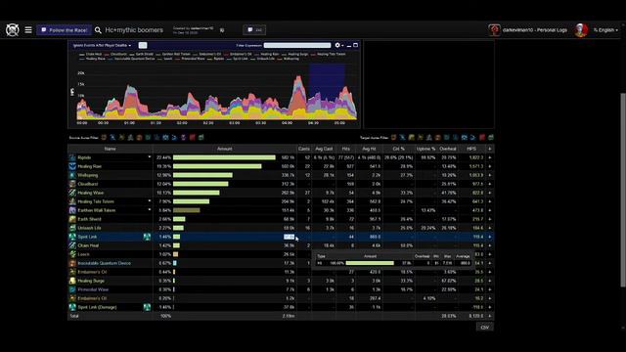Click the Chain Heal spell icon

(x=72, y=245)
